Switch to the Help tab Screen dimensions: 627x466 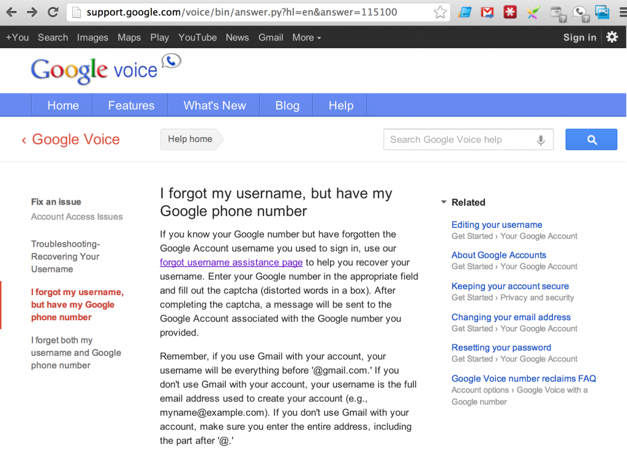point(340,105)
